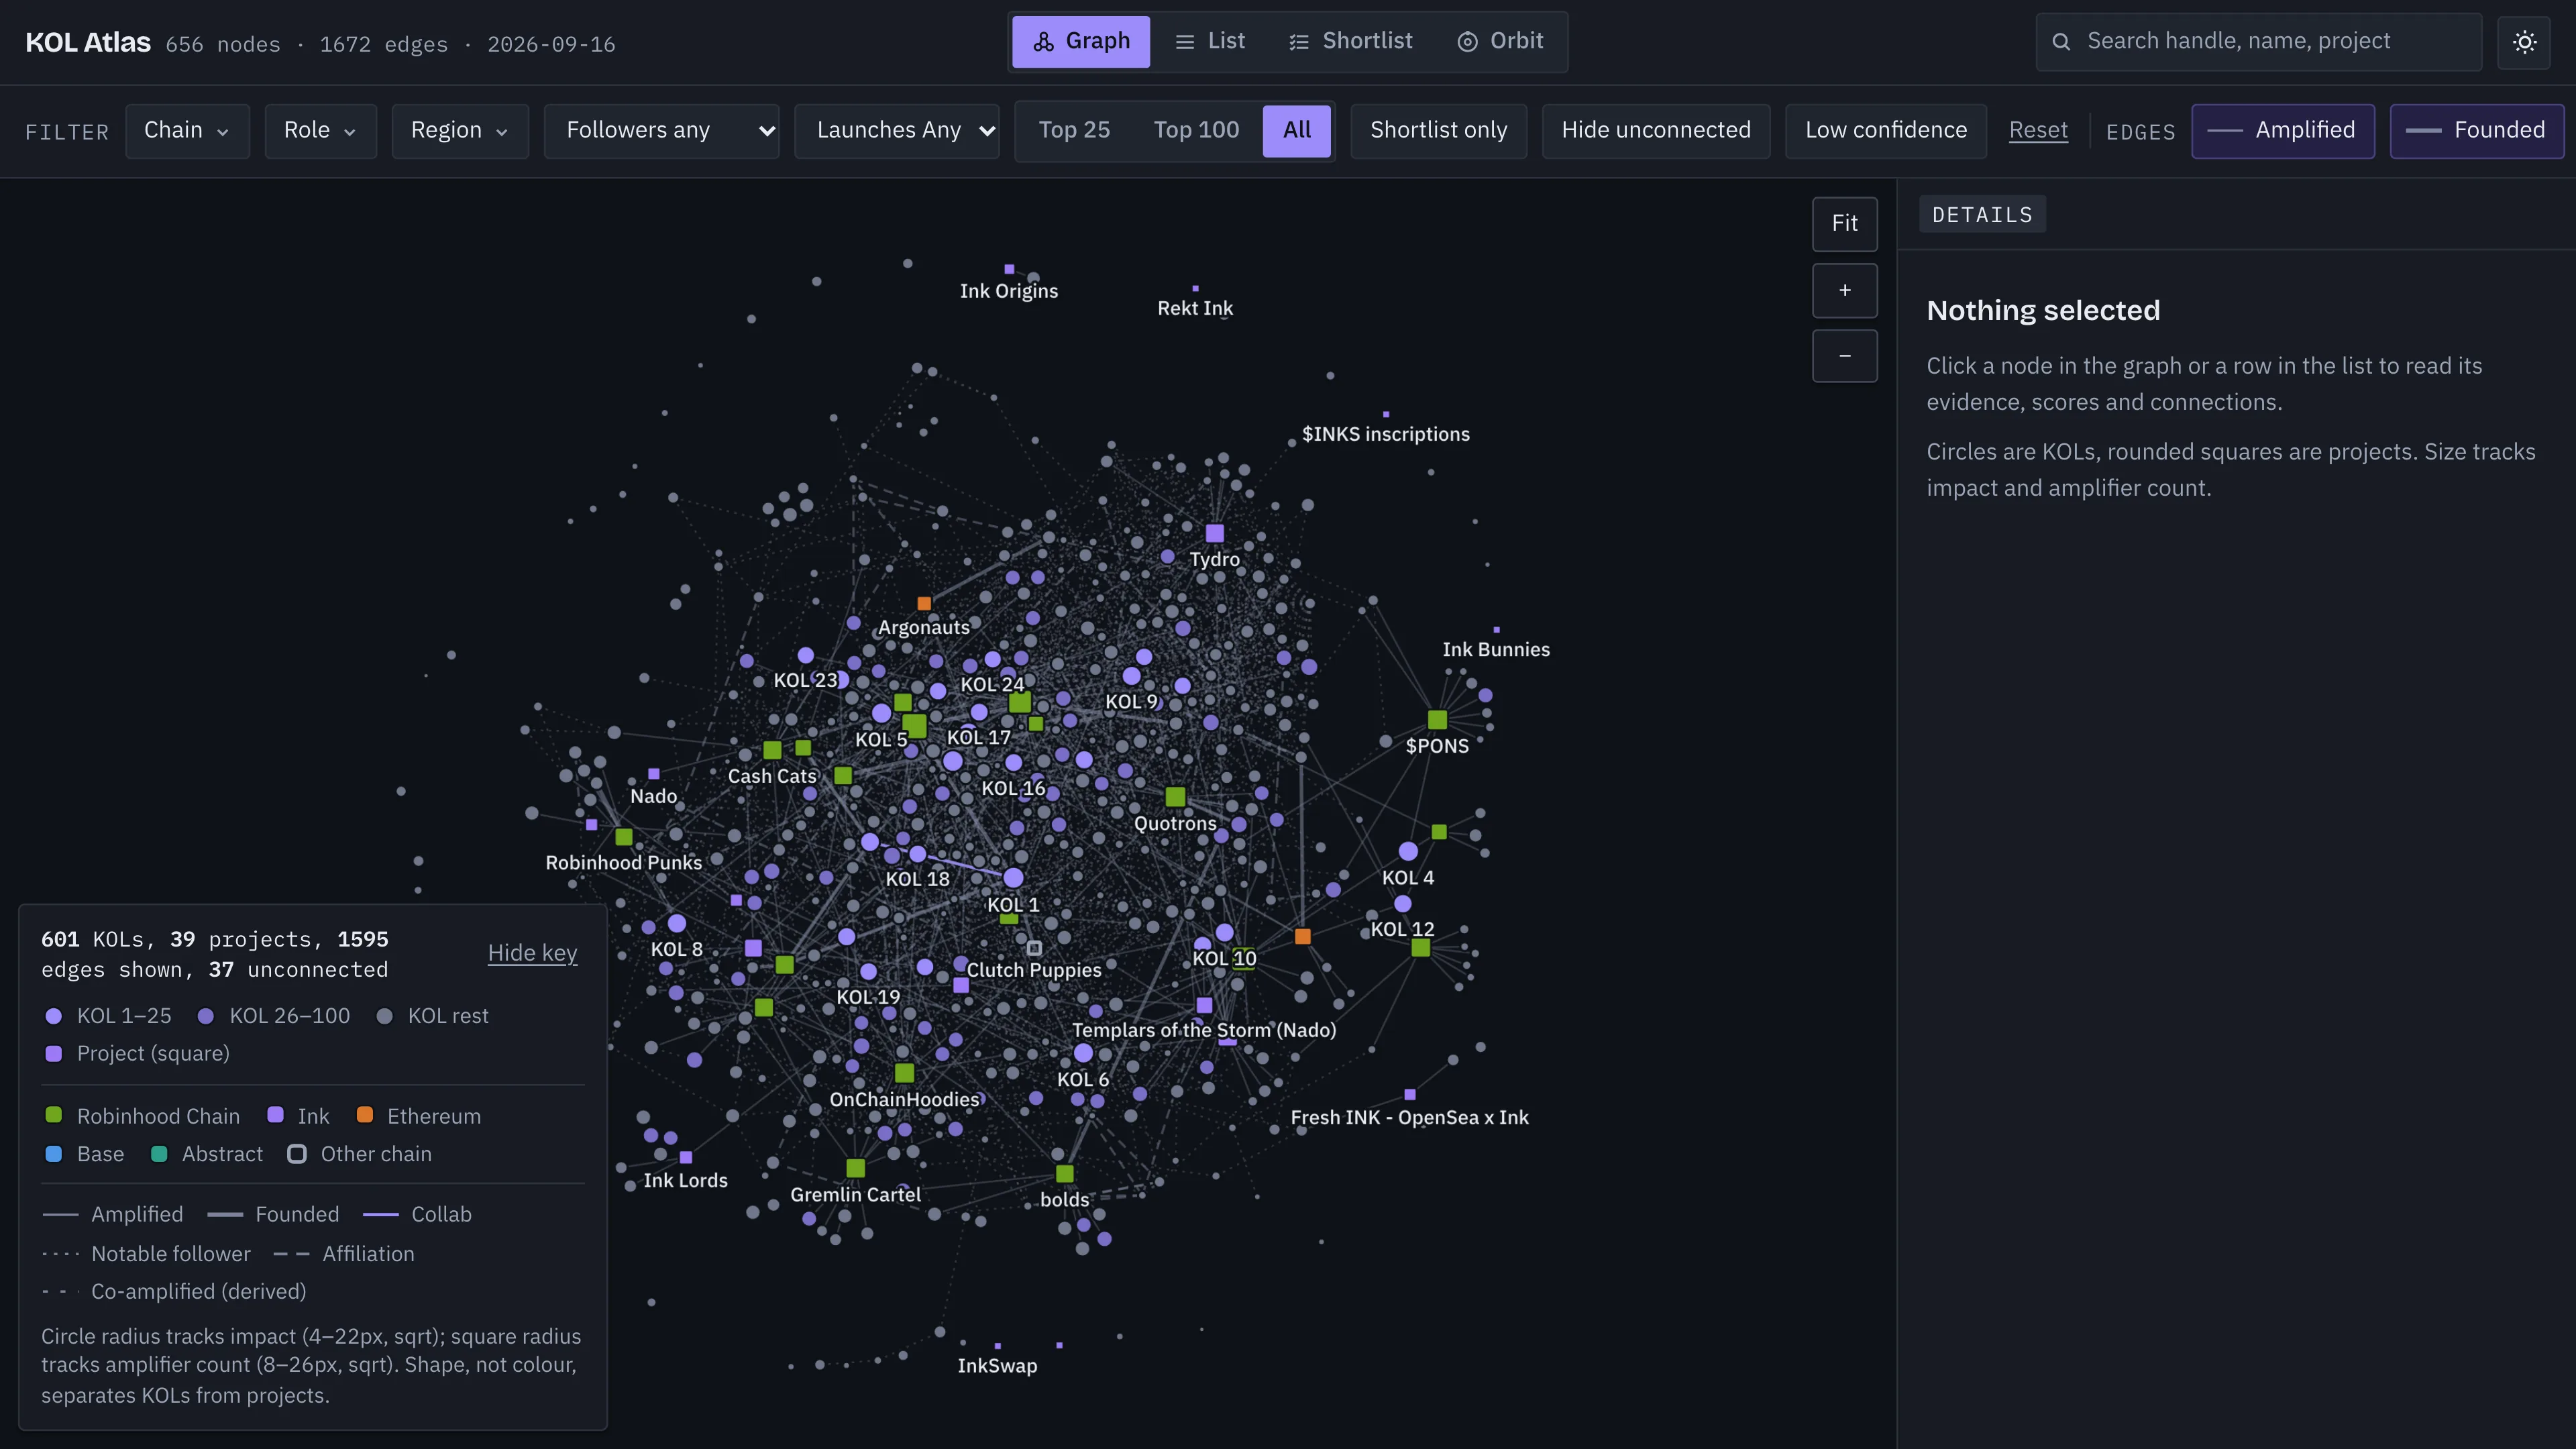Select the KOL 1 circle node
This screenshot has width=2576, height=1449.
pyautogui.click(x=1013, y=878)
